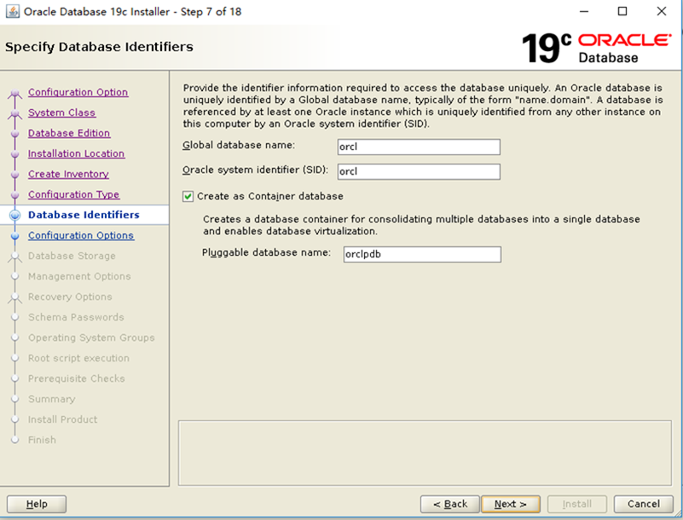Screen dimensions: 683x520
Task: Click the Root script execution step text
Action: click(78, 358)
